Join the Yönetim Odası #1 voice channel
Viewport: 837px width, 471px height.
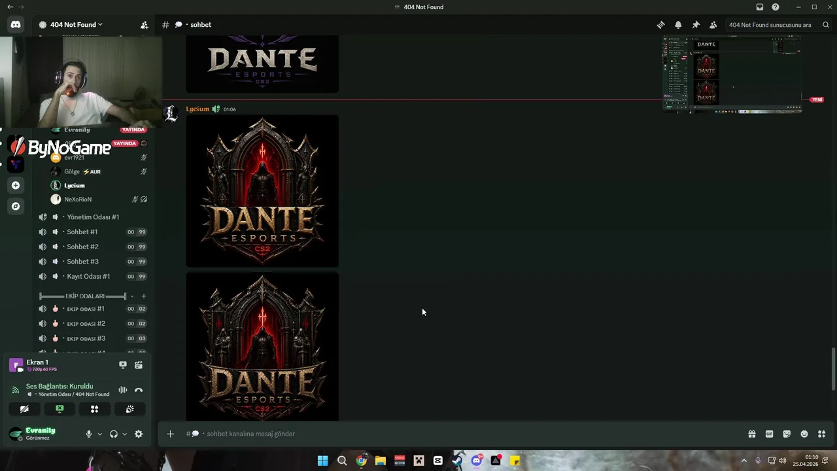(x=92, y=217)
